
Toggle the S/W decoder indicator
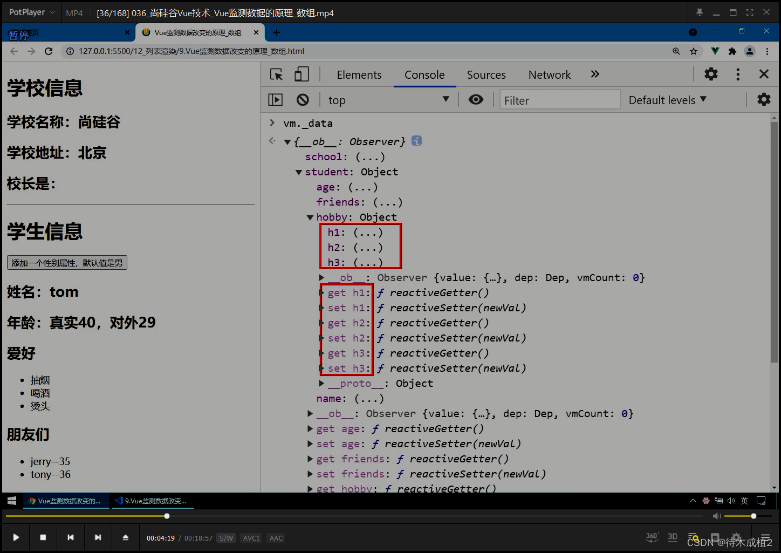(x=226, y=538)
